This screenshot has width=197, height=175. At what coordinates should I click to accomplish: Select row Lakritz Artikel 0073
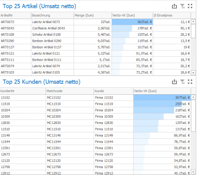(95, 22)
